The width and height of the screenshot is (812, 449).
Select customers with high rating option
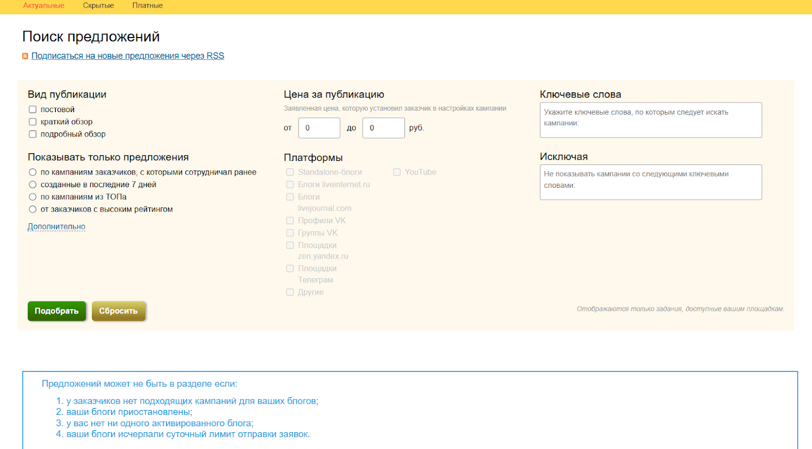coord(33,210)
